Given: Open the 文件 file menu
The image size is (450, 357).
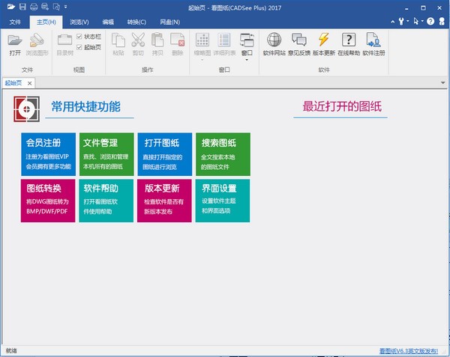Looking at the screenshot, I should (16, 22).
